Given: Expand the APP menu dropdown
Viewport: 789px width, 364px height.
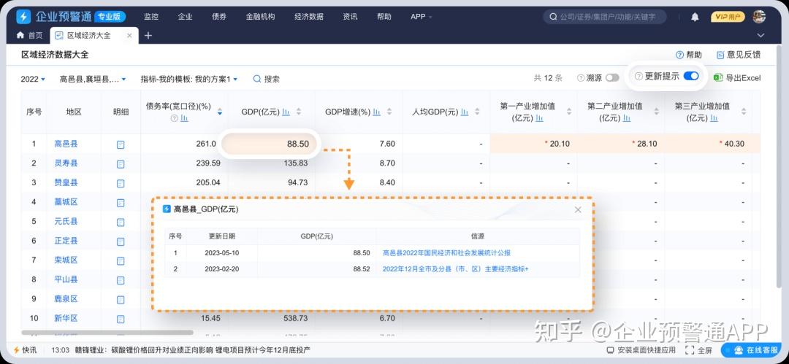Looking at the screenshot, I should pos(422,17).
